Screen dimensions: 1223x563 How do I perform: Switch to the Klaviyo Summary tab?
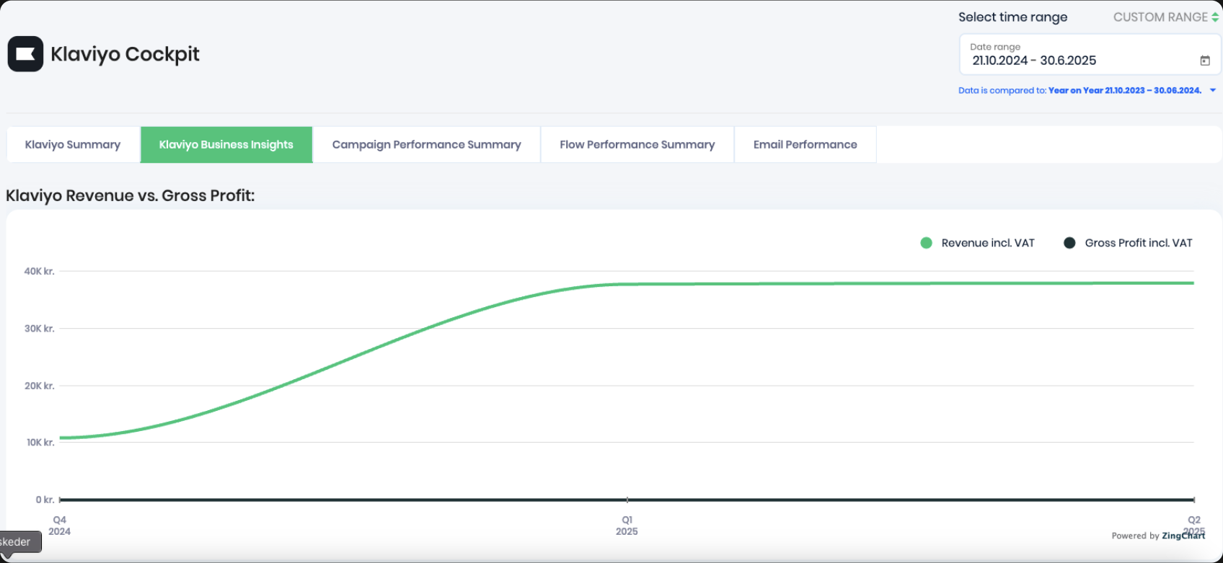[73, 144]
